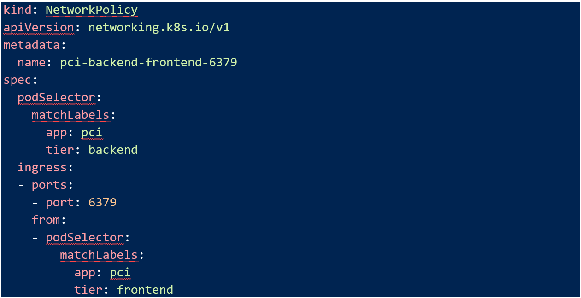Click the backend tier value
Screen dimensions: 581x298
click(113, 150)
